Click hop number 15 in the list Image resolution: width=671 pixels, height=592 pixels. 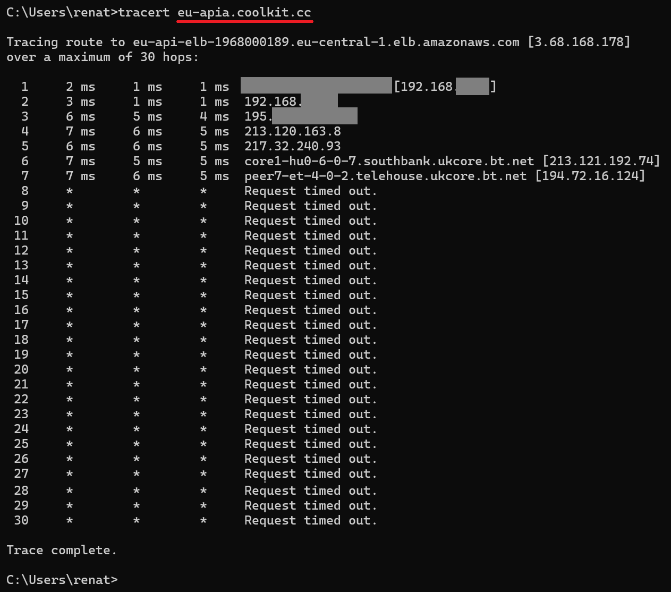coord(21,295)
